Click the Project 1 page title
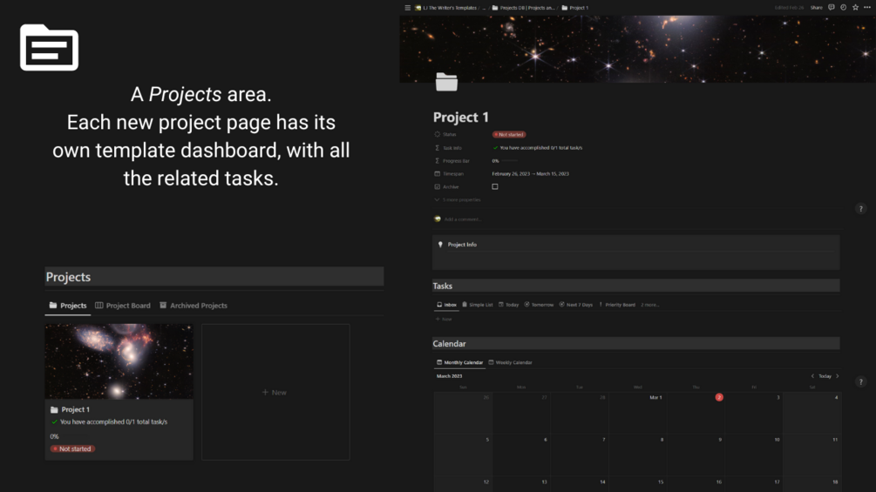Viewport: 876px width, 492px height. point(461,118)
